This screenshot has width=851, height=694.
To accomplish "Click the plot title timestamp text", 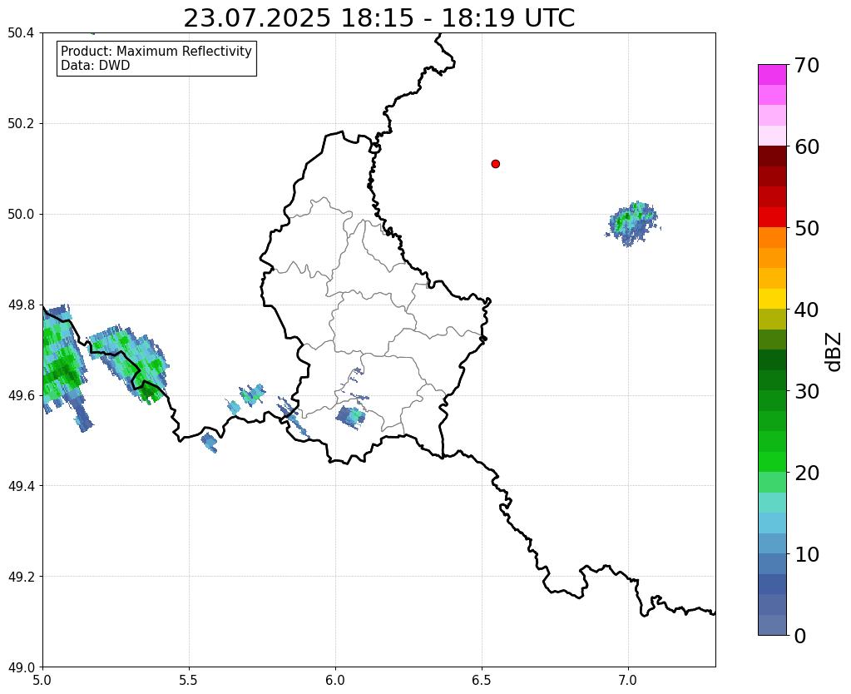I will click(x=378, y=18).
